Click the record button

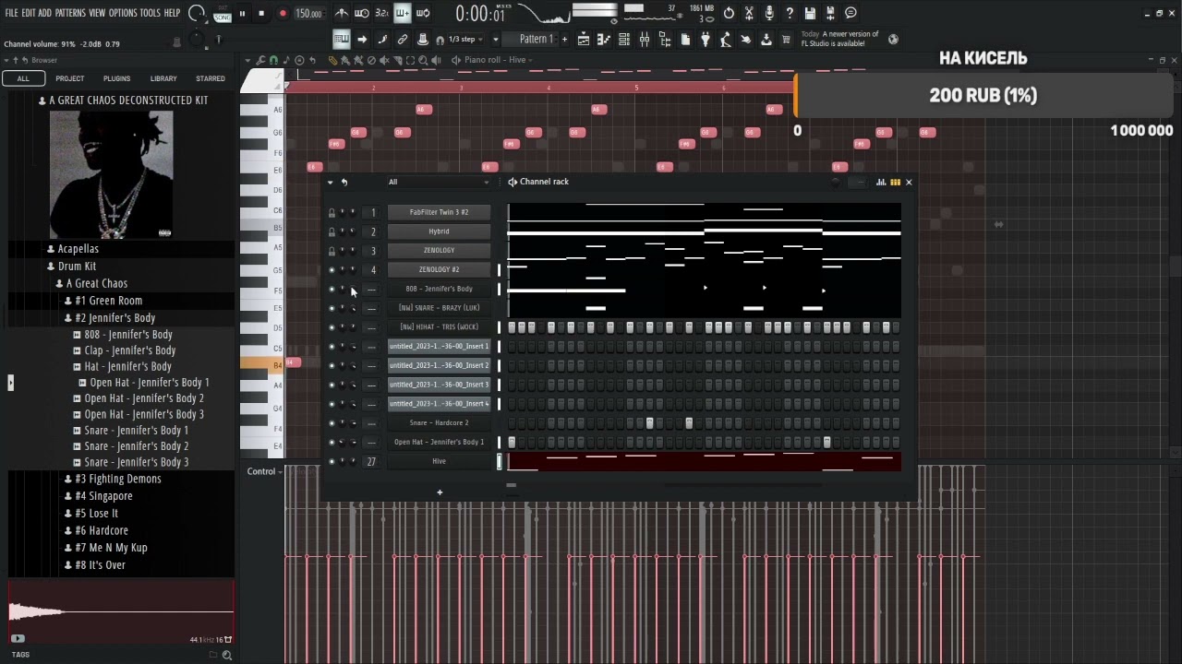pyautogui.click(x=283, y=14)
